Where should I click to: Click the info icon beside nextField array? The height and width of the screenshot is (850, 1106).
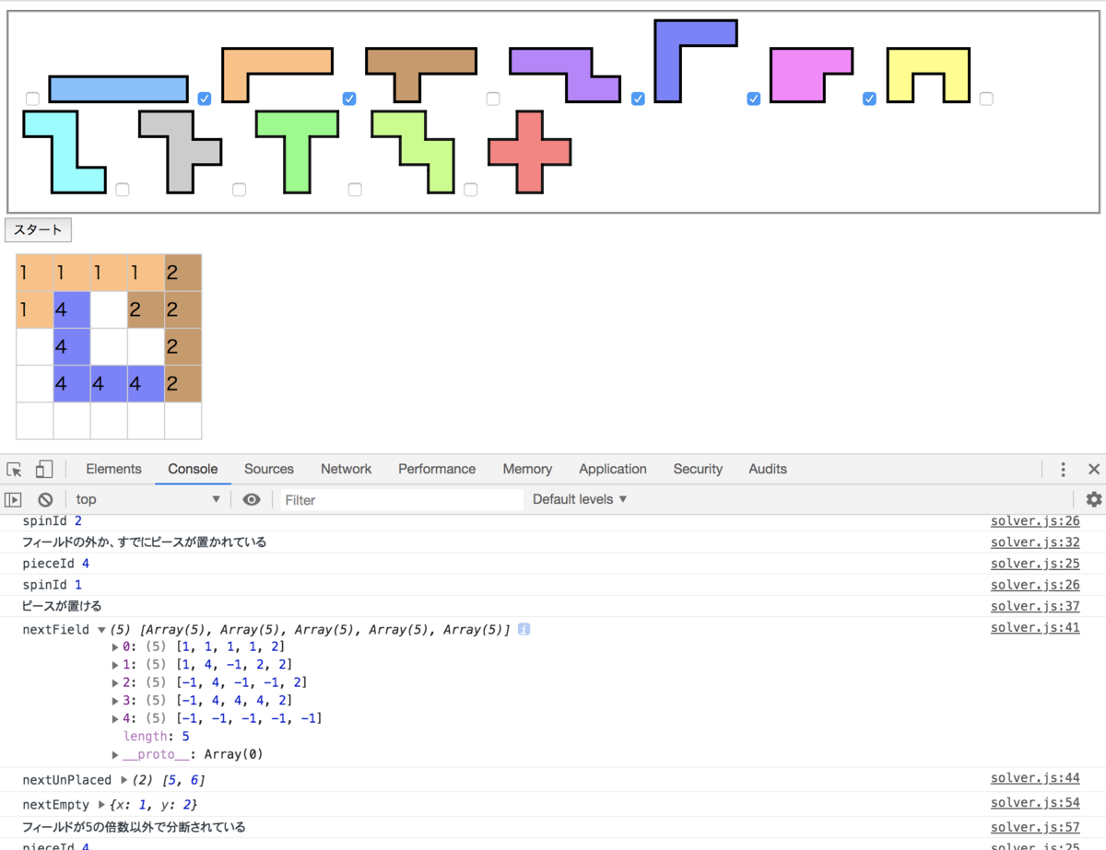pos(524,629)
